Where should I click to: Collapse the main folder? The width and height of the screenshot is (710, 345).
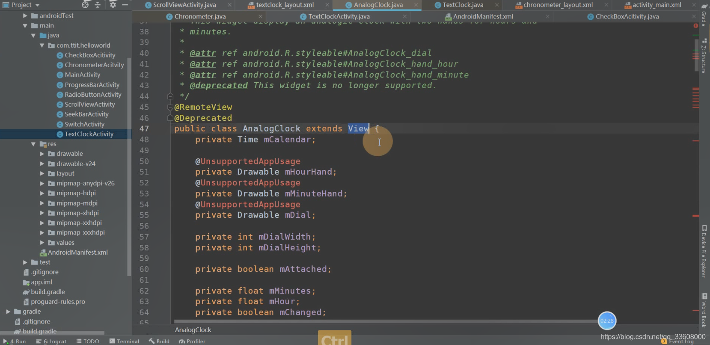[x=25, y=25]
